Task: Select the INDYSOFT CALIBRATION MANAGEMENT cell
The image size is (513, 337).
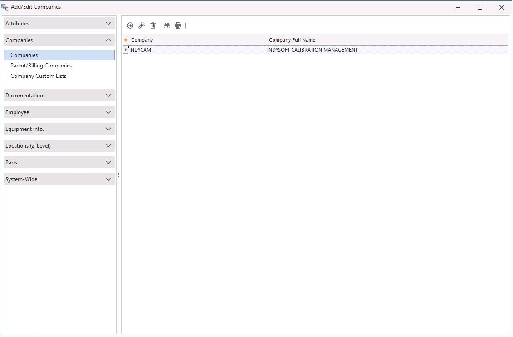Action: tap(312, 50)
